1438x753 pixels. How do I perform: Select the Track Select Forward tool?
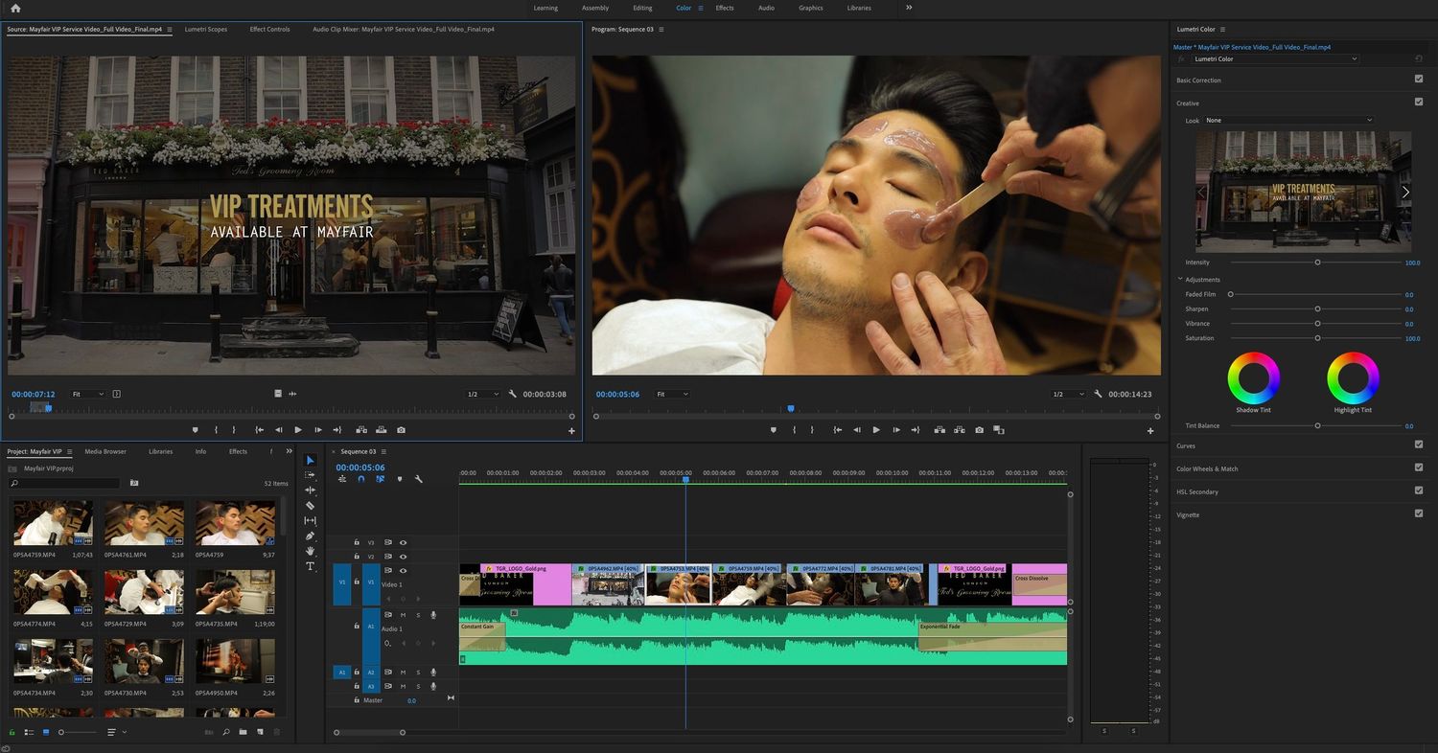310,475
